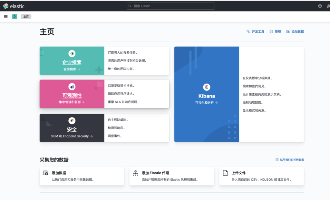
Task: Click the Kibana round logo icon
Action: click(x=207, y=87)
